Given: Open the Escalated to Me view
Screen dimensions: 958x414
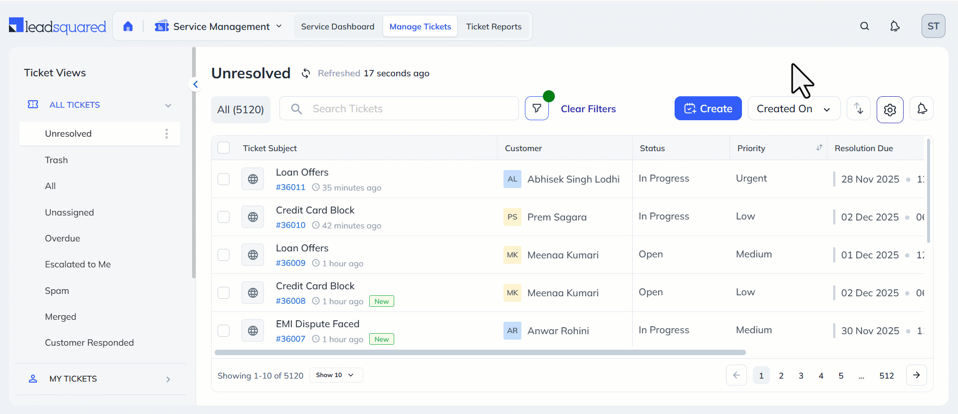Looking at the screenshot, I should 78,264.
